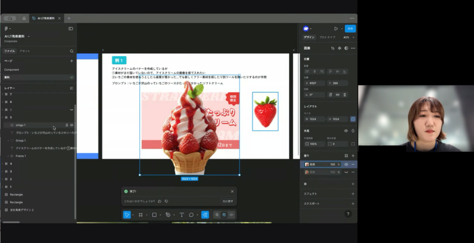Open the user avatar dropdown
Screen dimensions: 474x243
(x=307, y=29)
